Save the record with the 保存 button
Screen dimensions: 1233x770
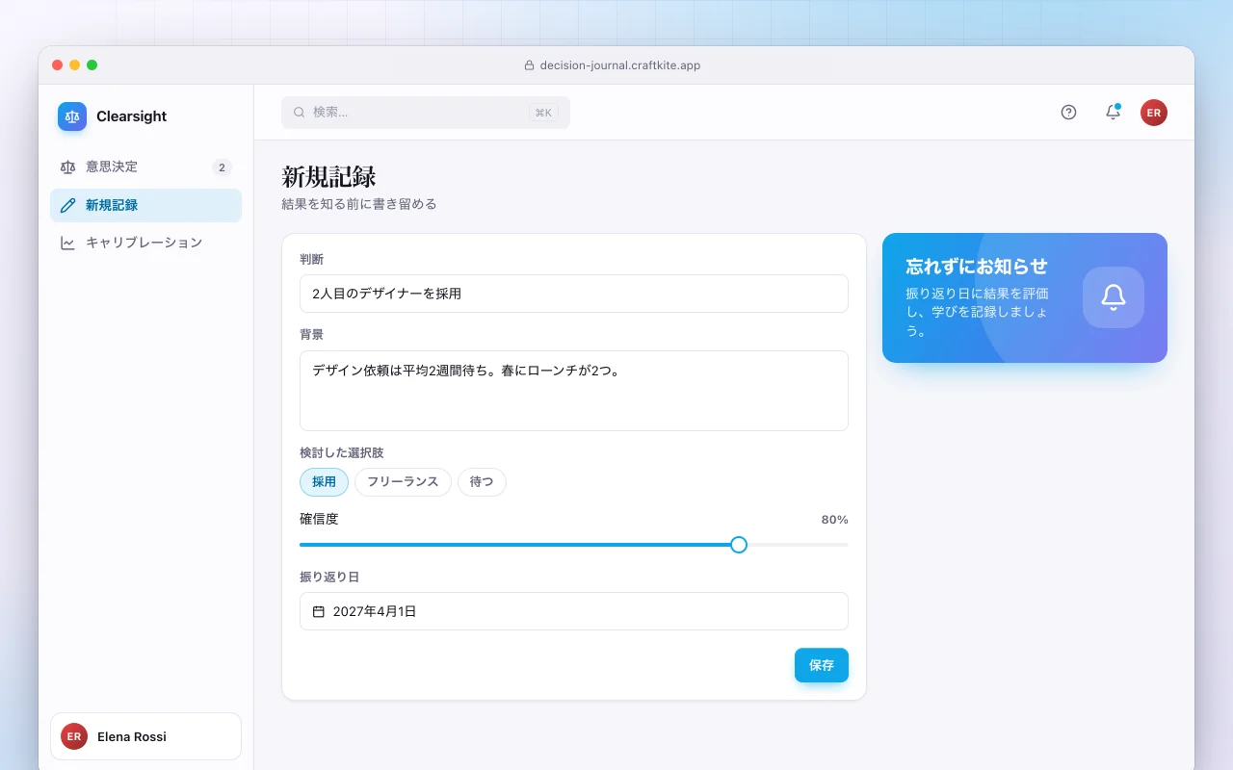point(822,665)
